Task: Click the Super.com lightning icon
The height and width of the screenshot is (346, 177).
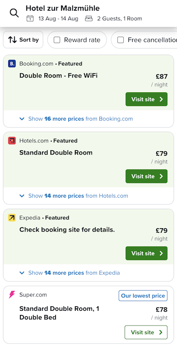Action: click(12, 295)
